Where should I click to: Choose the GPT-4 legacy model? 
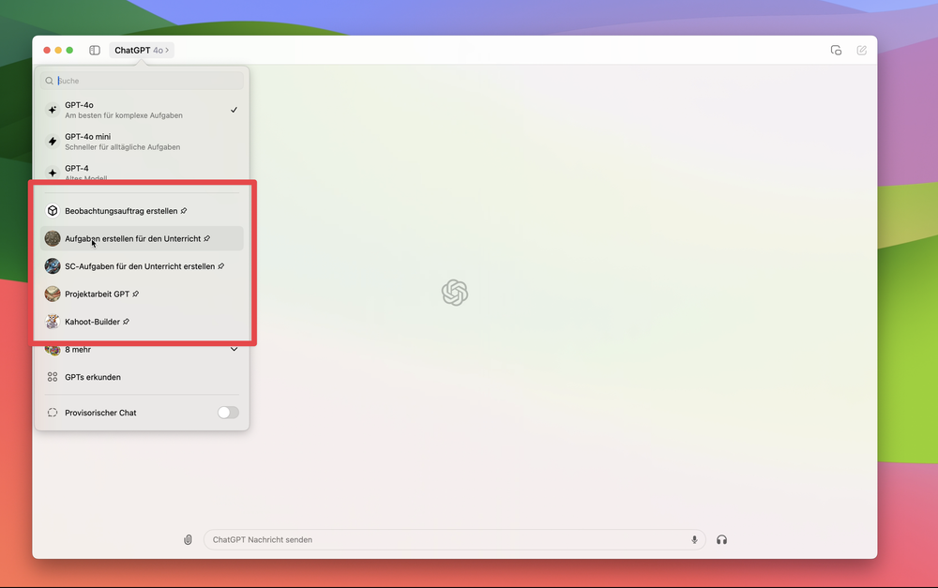click(143, 173)
